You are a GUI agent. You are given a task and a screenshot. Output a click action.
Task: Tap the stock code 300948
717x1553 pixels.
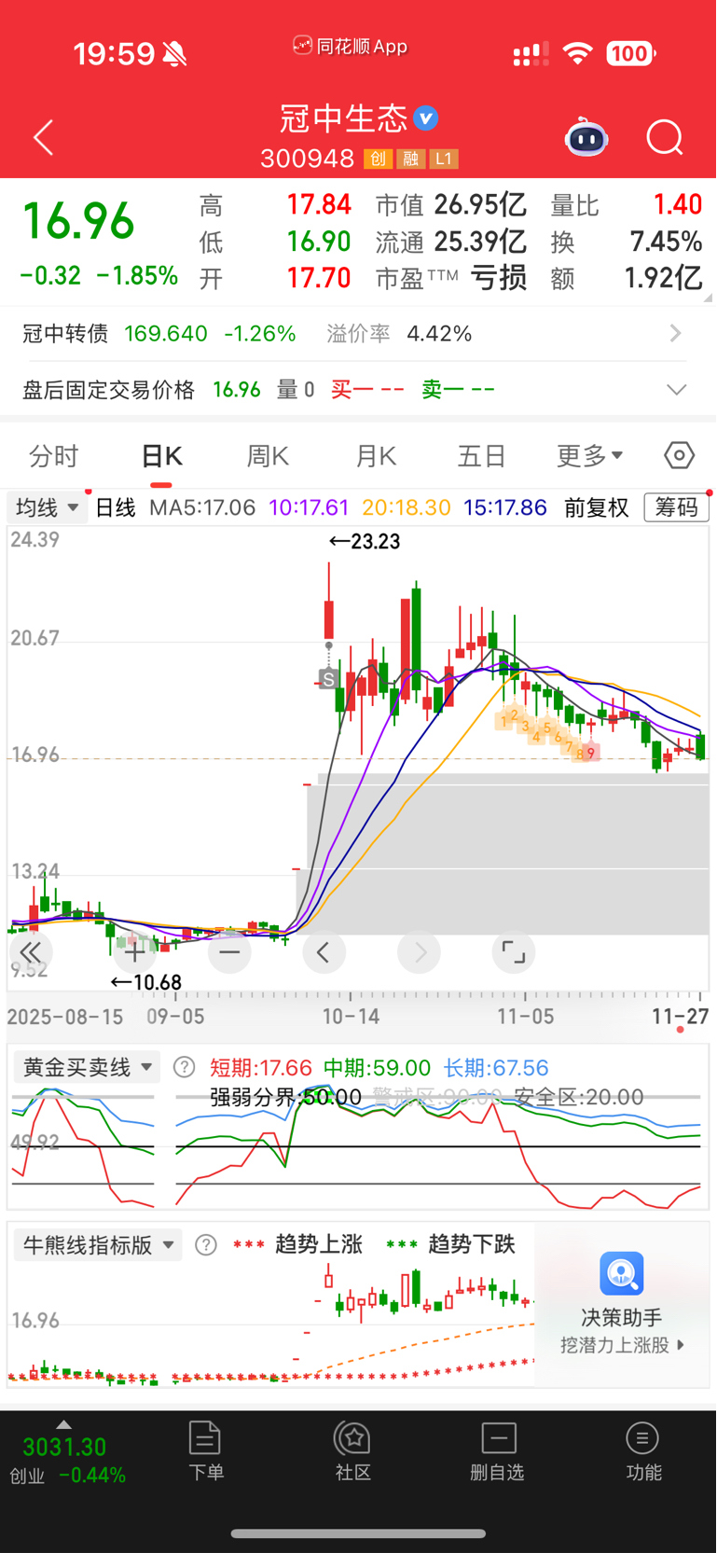pos(308,159)
